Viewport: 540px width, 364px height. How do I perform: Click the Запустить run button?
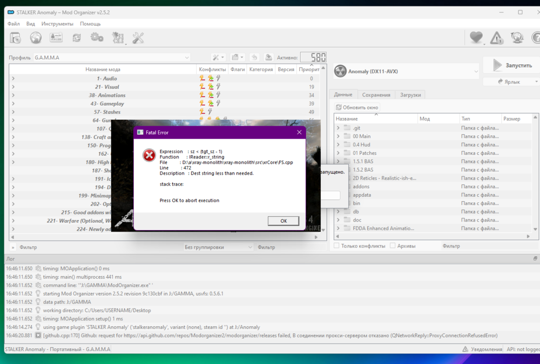point(512,65)
